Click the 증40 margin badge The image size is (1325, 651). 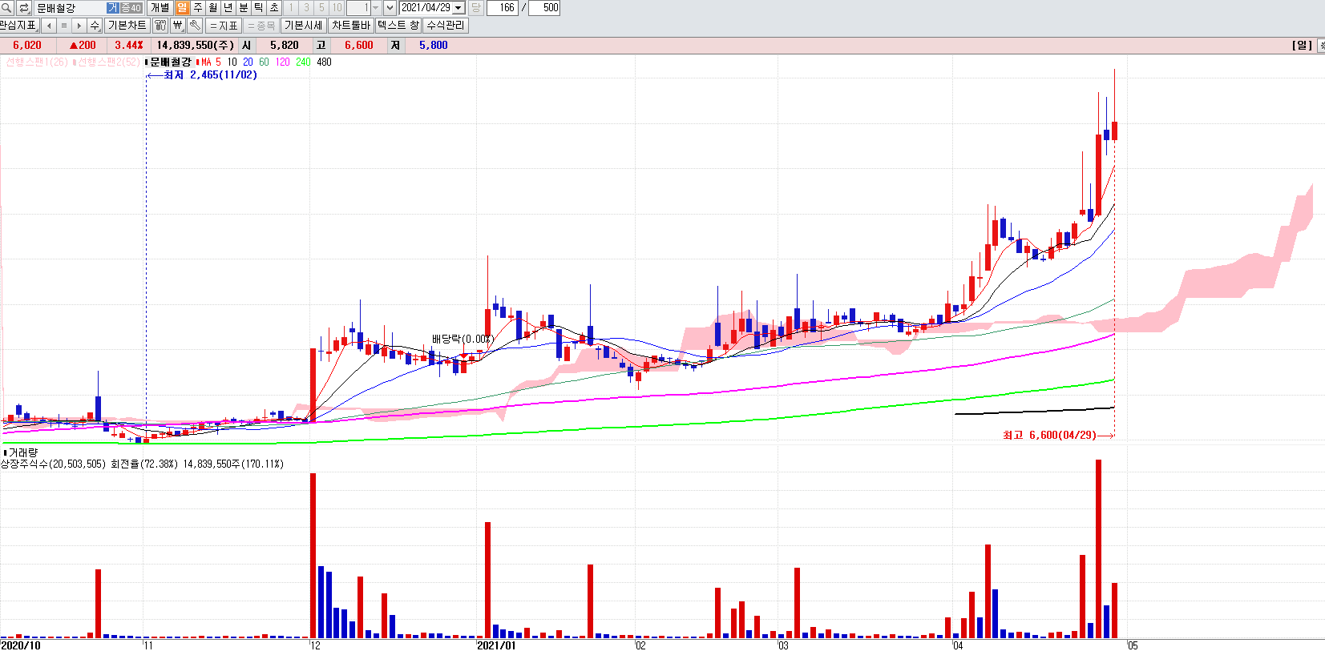point(131,8)
